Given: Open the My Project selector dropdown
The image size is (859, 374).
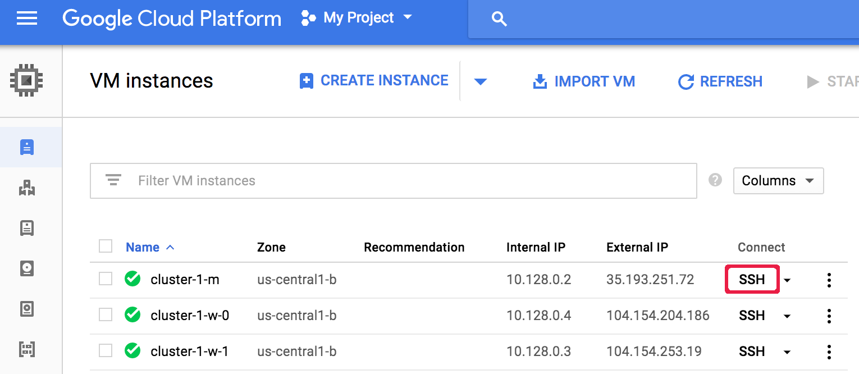Looking at the screenshot, I should [x=357, y=18].
